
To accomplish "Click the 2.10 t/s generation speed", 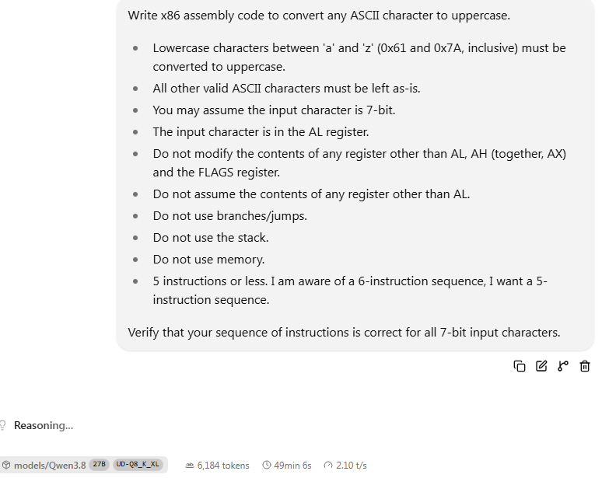I will tap(352, 466).
